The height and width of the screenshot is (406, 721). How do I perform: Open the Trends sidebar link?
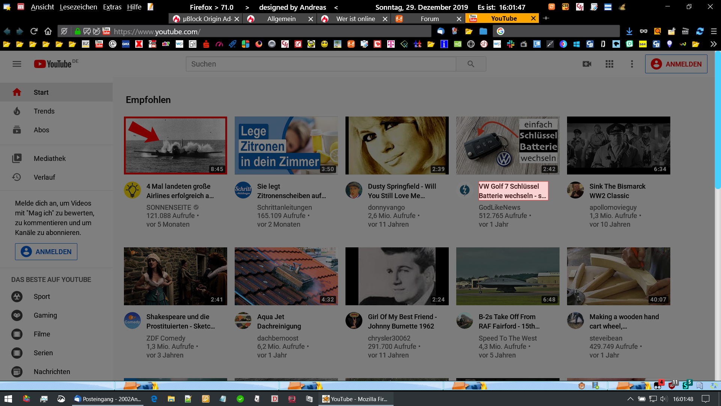44,111
